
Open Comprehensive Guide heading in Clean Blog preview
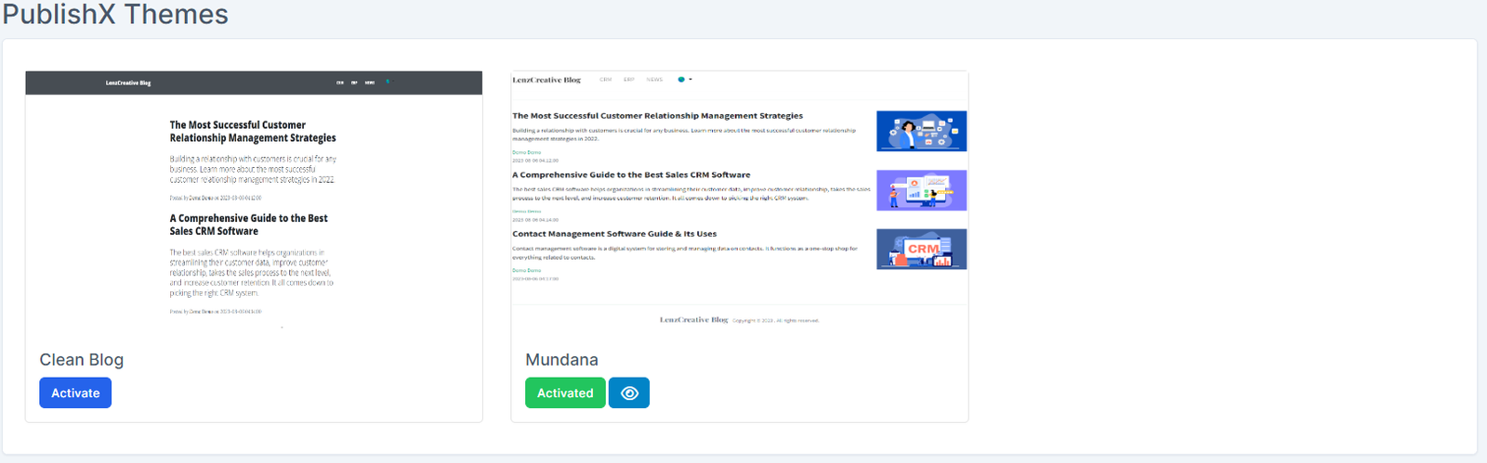[x=248, y=225]
